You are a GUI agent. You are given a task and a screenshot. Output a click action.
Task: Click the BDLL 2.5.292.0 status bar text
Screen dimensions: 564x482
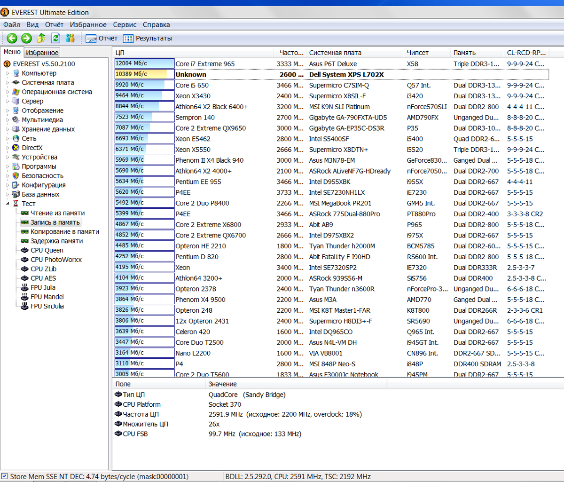click(x=298, y=476)
